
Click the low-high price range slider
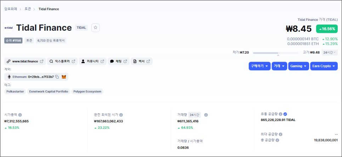275,53
